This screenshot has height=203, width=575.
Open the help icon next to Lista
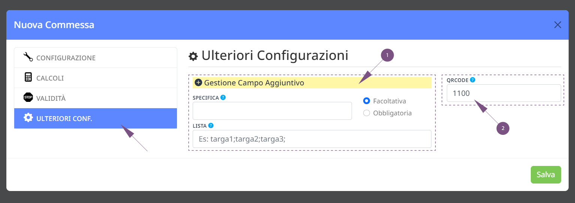tap(211, 125)
